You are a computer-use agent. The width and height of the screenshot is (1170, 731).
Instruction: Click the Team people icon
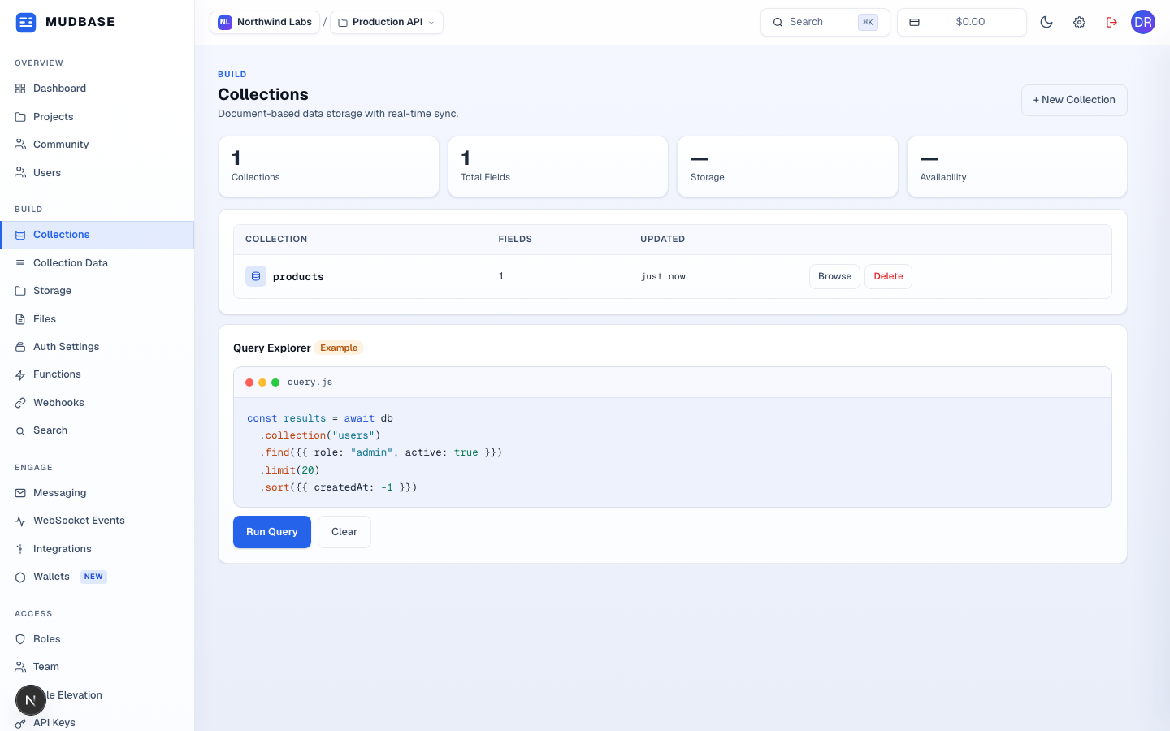pos(20,667)
